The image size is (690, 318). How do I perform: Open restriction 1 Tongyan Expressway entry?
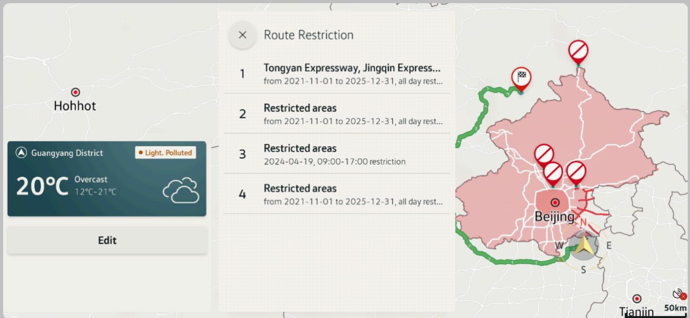tap(337, 74)
